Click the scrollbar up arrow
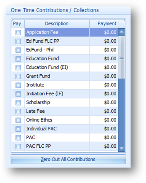This screenshot has height=183, width=146. [x=122, y=32]
